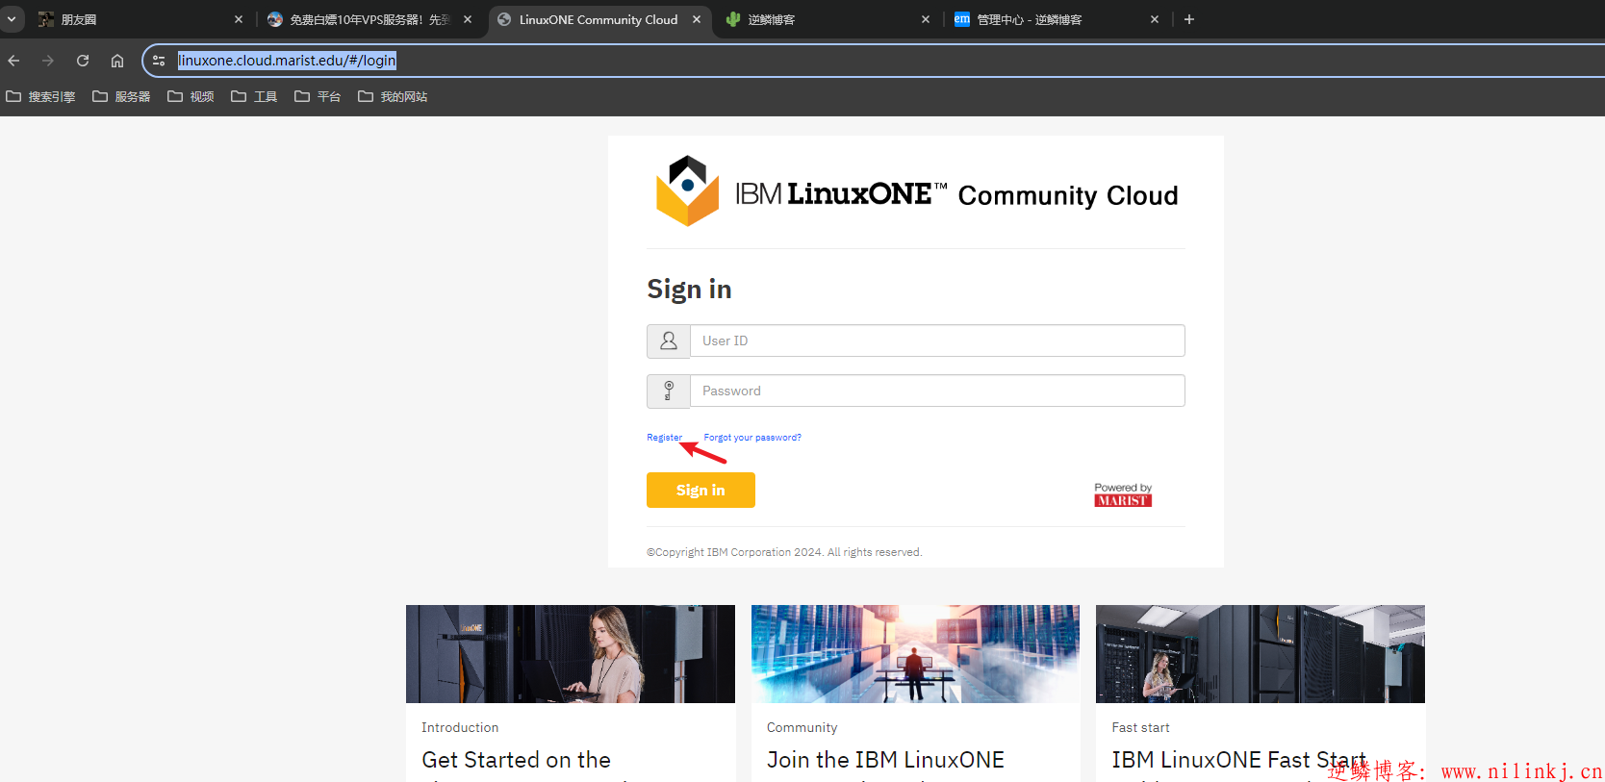Open the Fast start card image
1605x782 pixels.
1261,654
